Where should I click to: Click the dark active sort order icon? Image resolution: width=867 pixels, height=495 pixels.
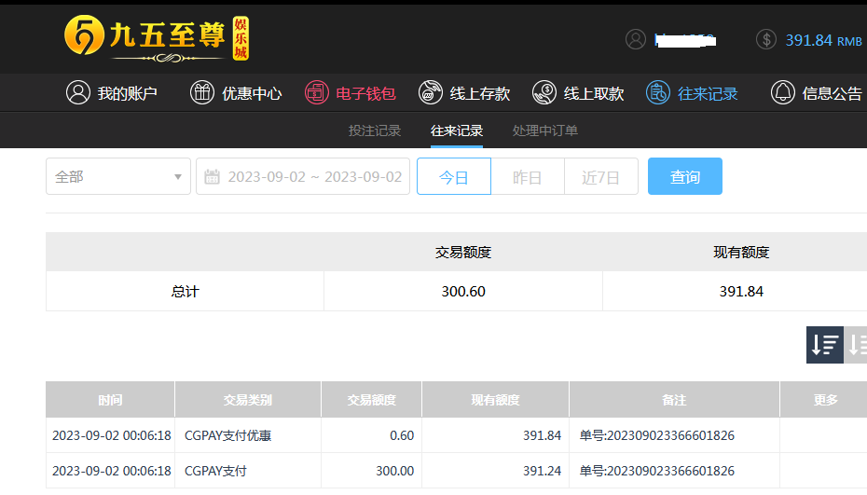[x=825, y=345]
